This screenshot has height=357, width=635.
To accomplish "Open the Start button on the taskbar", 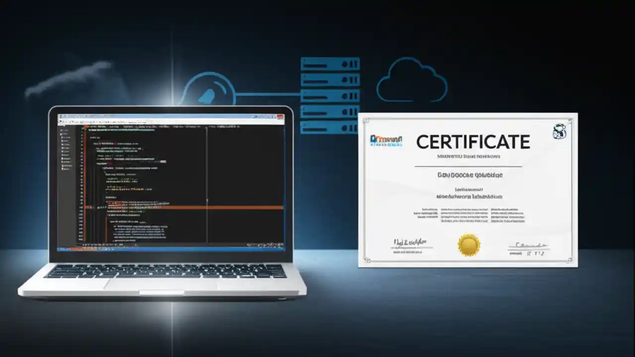I will (61, 249).
